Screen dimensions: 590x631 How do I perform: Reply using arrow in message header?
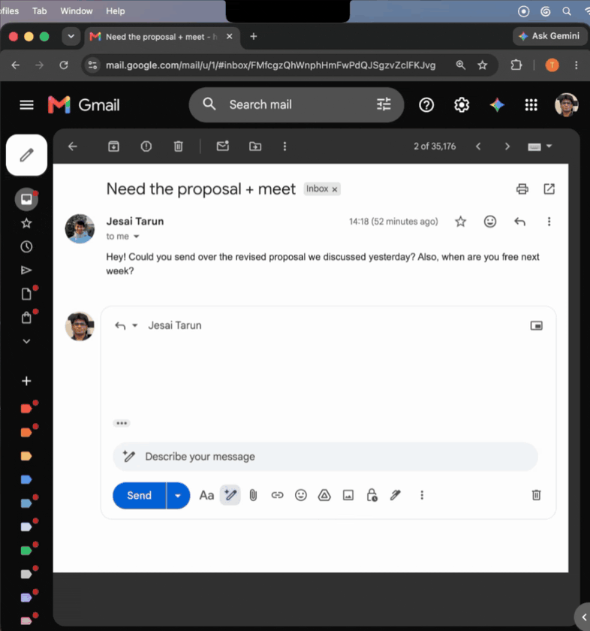[x=520, y=222]
